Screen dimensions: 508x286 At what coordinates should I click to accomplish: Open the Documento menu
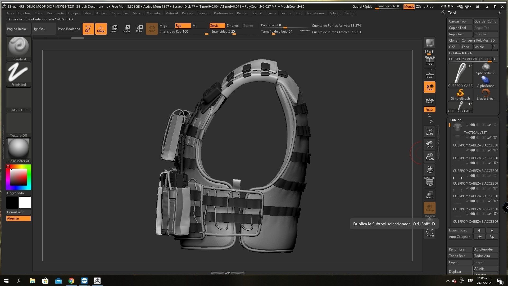pyautogui.click(x=55, y=13)
